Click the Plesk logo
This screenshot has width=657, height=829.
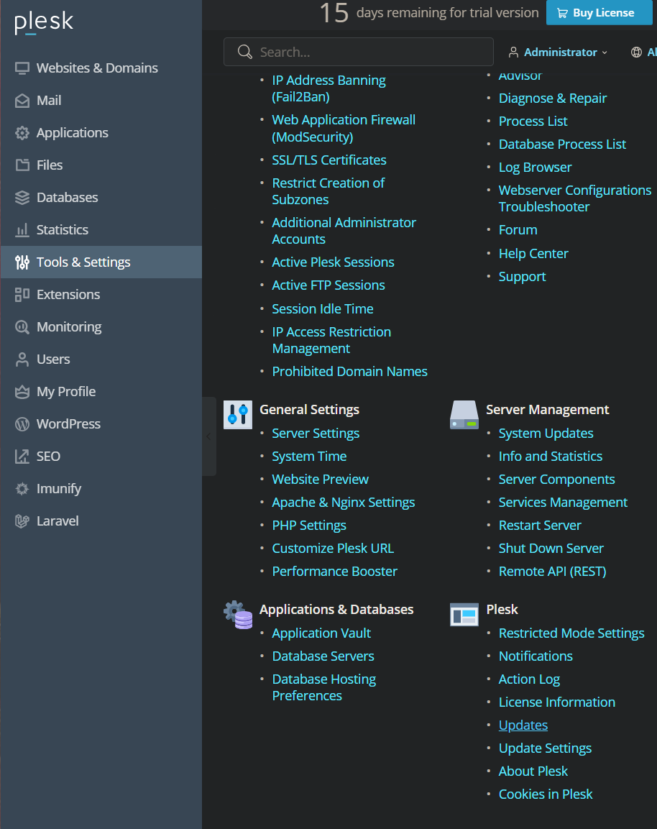[44, 23]
